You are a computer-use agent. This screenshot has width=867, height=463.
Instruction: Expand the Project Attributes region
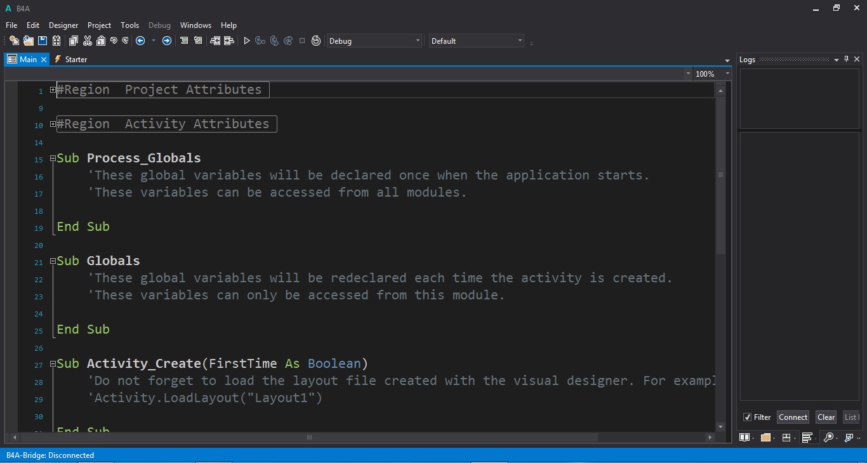point(53,90)
